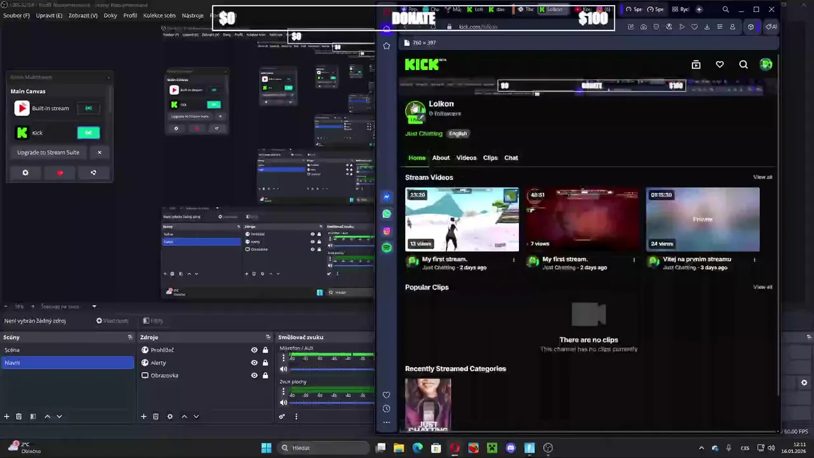
Task: Toggle the Kick stream output switch
Action: coord(88,132)
